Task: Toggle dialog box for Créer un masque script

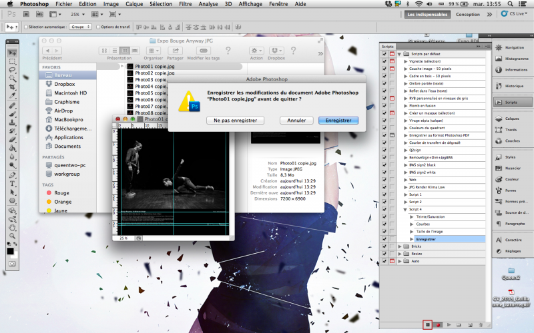Action: tap(392, 113)
